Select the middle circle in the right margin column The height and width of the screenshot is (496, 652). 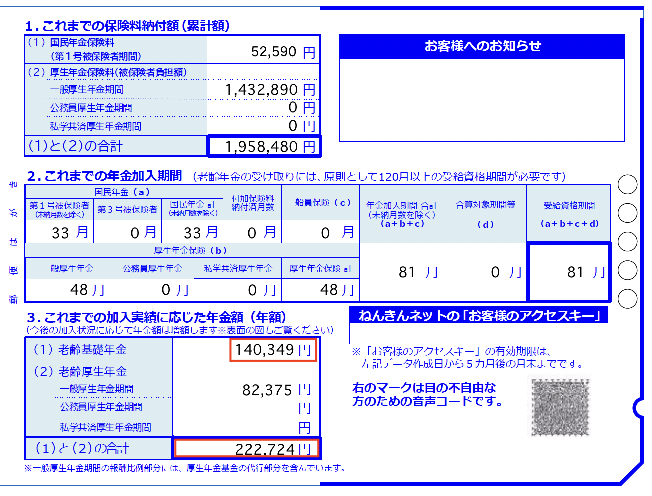point(628,241)
